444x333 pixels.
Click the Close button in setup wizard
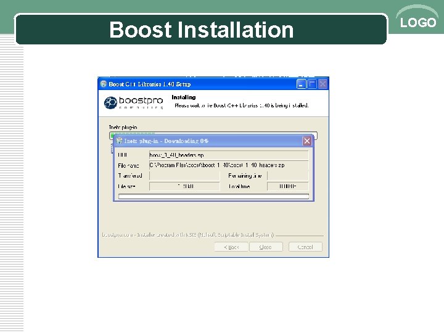click(266, 247)
